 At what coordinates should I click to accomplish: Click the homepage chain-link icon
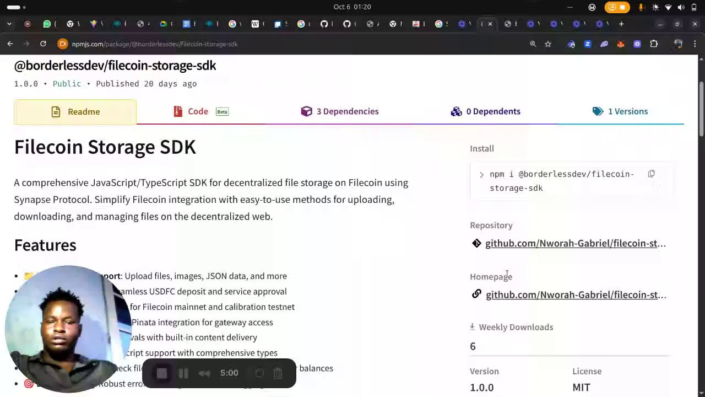[x=476, y=294]
